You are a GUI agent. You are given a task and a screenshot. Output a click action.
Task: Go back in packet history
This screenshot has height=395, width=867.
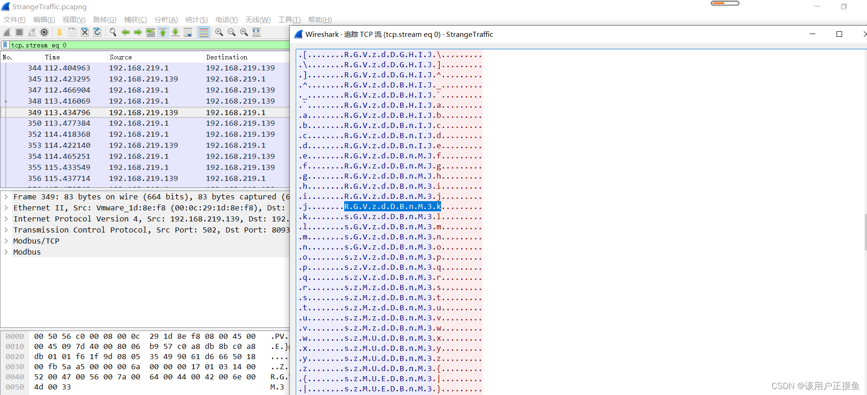tap(126, 32)
